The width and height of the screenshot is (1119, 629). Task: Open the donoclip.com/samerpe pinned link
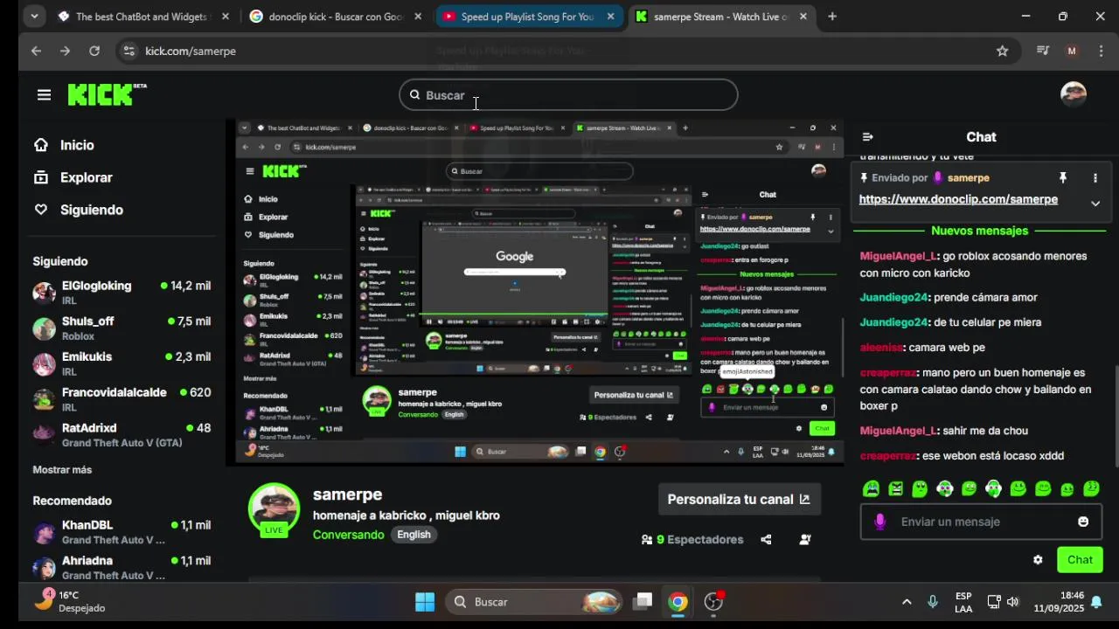[x=958, y=199]
